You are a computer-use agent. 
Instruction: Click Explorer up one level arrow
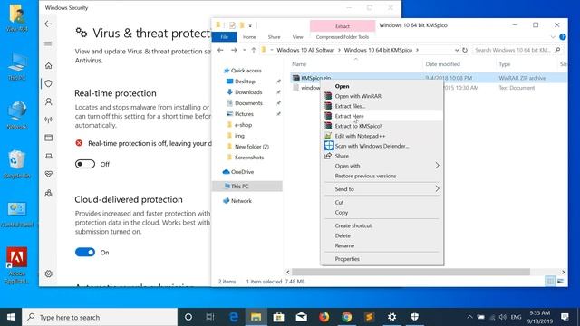pos(254,50)
